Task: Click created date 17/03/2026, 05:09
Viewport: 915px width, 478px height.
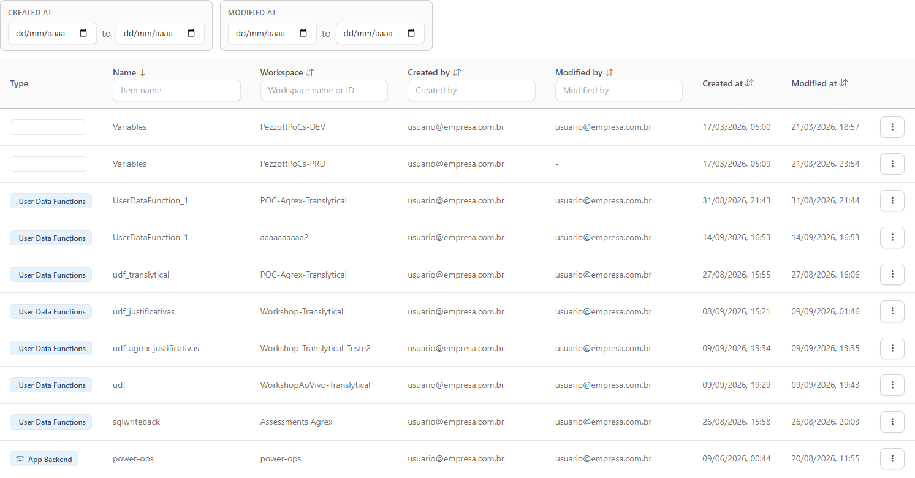Action: tap(737, 164)
